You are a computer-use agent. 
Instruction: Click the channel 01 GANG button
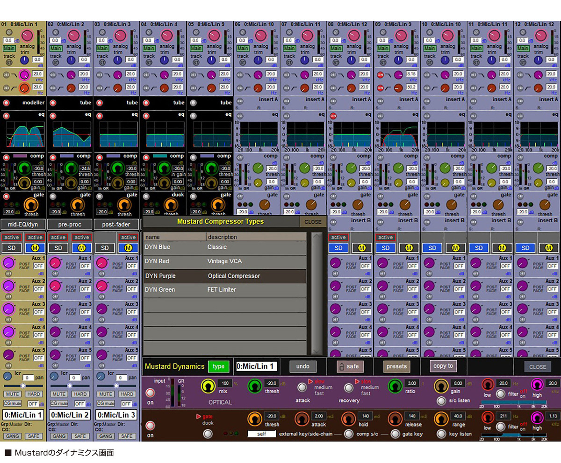pyautogui.click(x=13, y=436)
